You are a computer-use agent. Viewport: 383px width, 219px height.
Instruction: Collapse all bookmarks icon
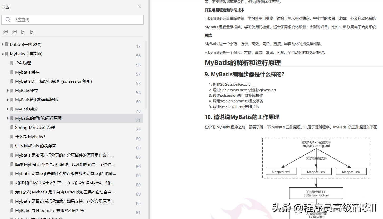point(14,32)
